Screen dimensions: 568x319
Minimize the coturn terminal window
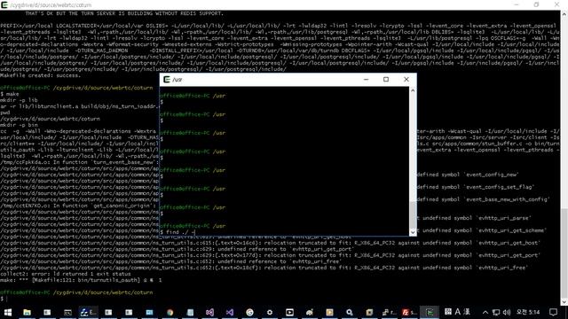click(517, 4)
